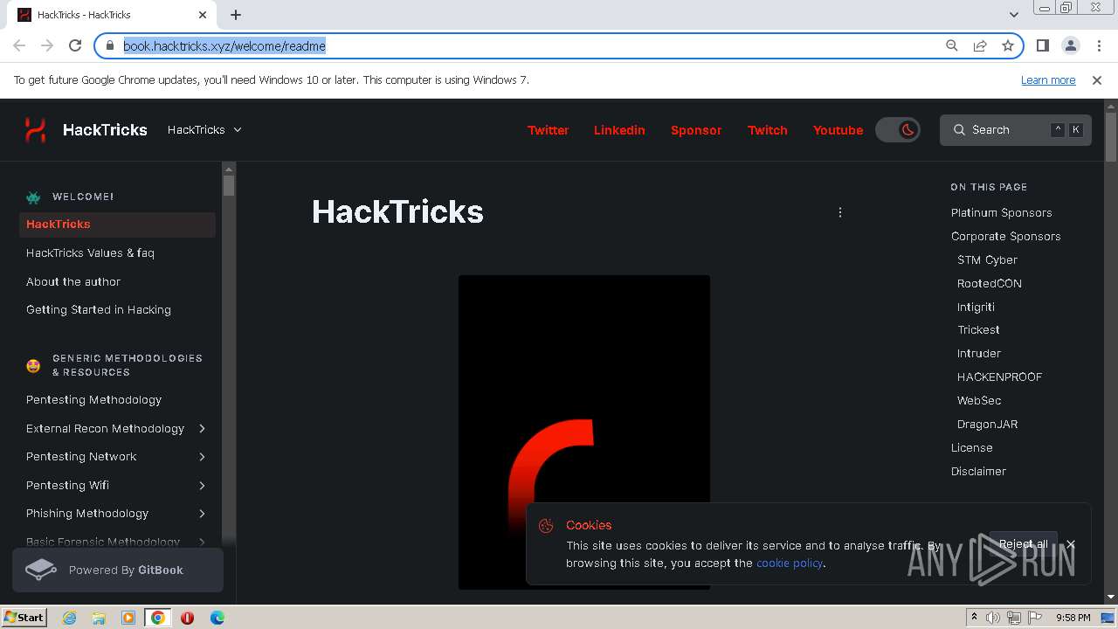Toggle the dark mode switch
The width and height of the screenshot is (1118, 629).
click(898, 130)
